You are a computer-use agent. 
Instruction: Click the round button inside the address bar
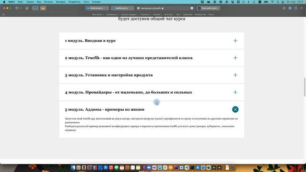point(192,8)
